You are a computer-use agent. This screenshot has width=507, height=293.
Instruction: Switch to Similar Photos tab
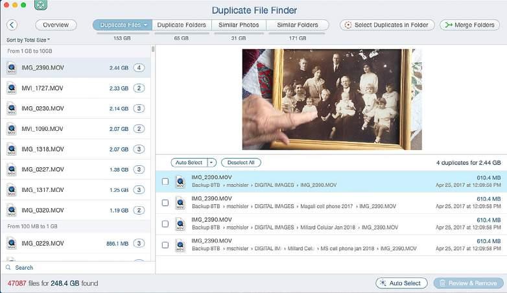[239, 25]
